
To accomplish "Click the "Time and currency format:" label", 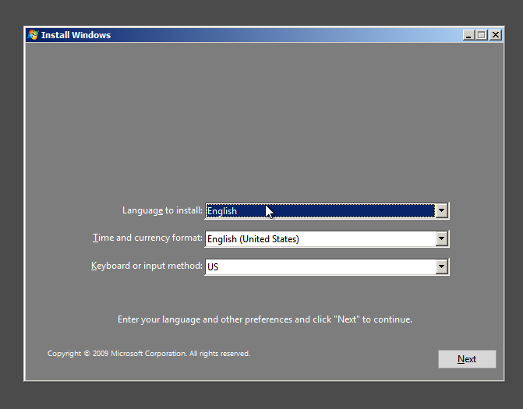I will (147, 238).
